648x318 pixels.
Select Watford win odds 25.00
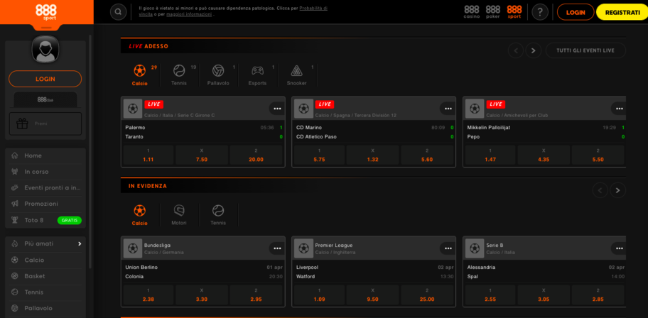(x=427, y=295)
